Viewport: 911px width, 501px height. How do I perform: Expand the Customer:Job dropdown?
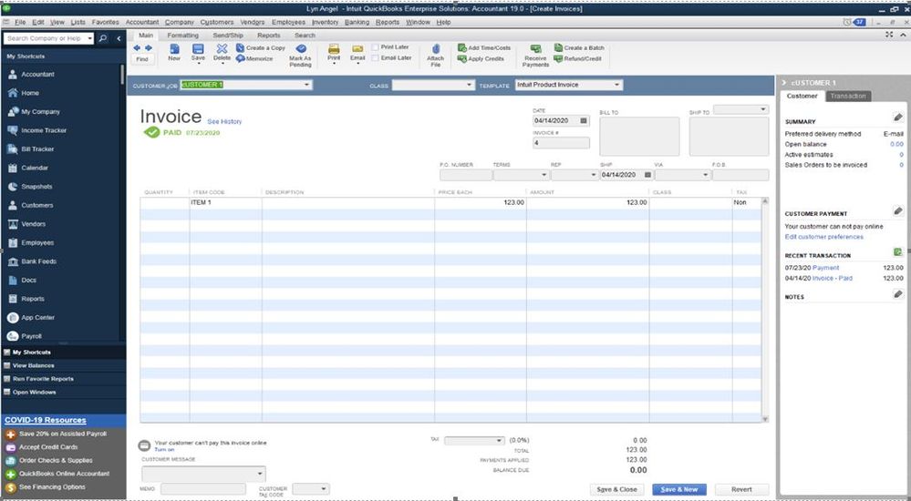pos(306,85)
